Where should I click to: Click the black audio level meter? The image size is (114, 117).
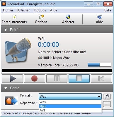point(57,70)
